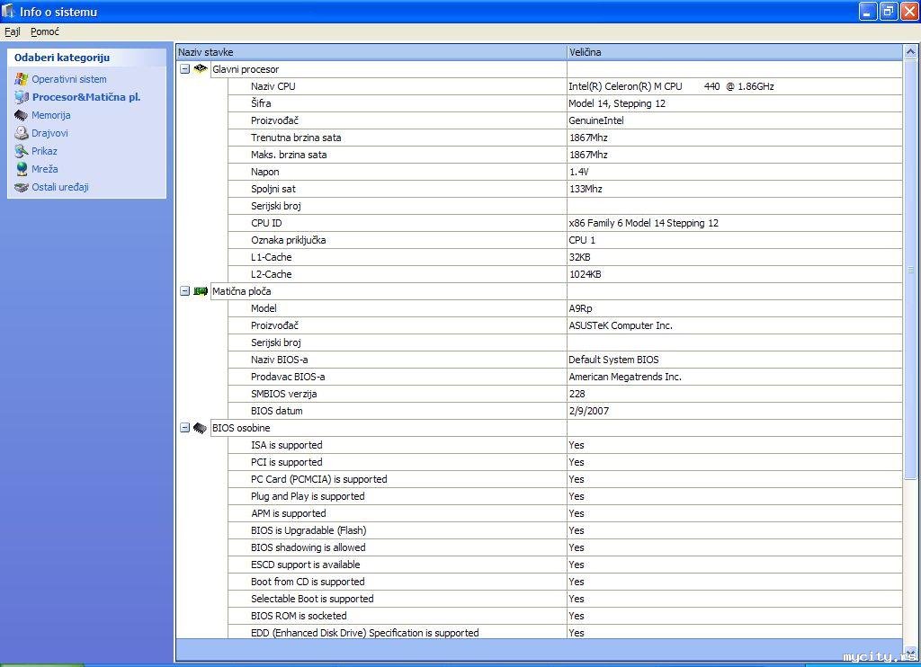The height and width of the screenshot is (667, 921).
Task: Open the Pomoć menu
Action: tap(45, 31)
